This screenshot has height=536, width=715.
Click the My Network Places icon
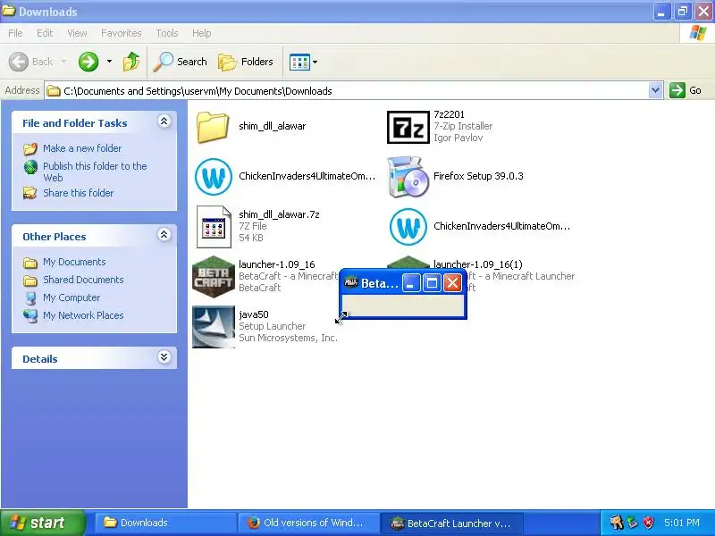point(30,315)
